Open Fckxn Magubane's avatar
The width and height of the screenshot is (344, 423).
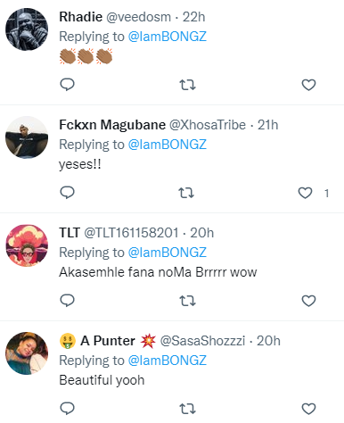pos(27,137)
